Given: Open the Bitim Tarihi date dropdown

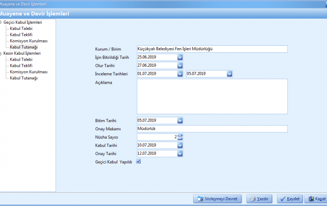Looking at the screenshot, I should pos(180,121).
